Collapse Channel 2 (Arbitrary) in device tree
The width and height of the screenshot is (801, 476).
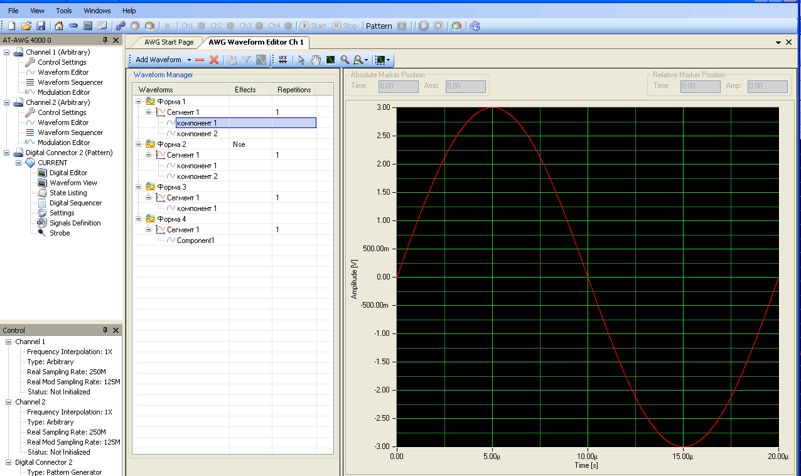pyautogui.click(x=7, y=102)
